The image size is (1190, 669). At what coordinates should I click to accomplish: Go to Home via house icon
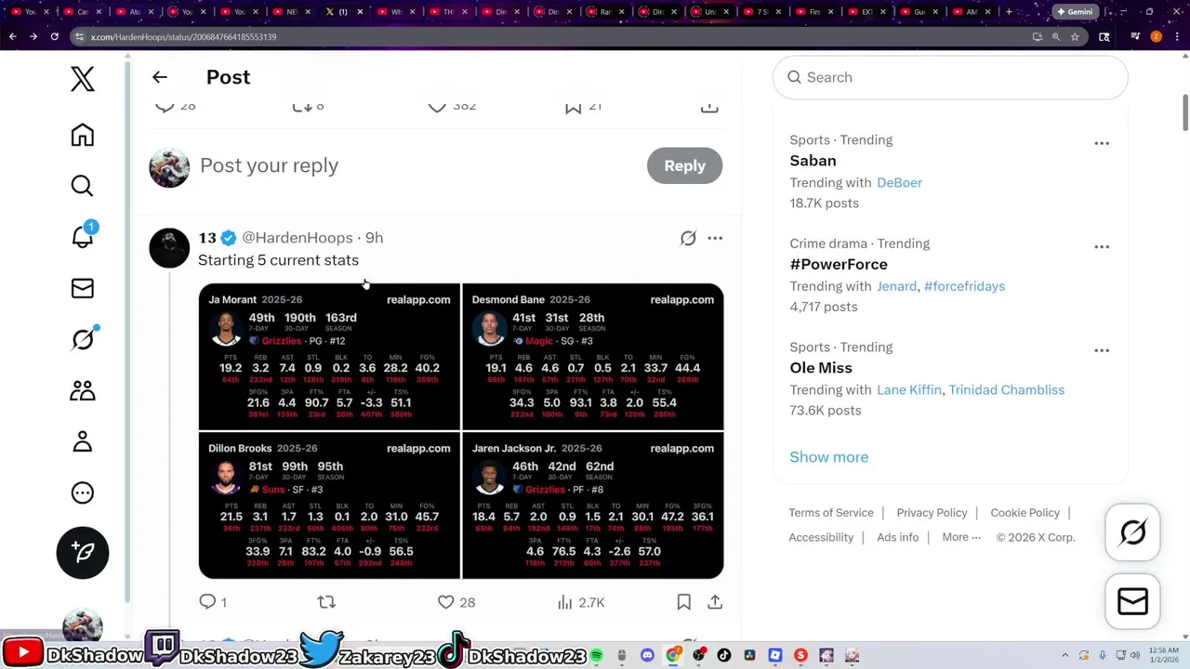(83, 136)
